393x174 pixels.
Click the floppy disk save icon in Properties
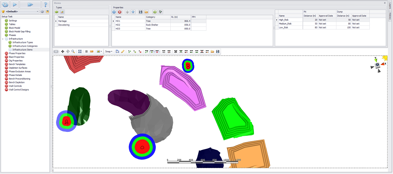click(140, 12)
